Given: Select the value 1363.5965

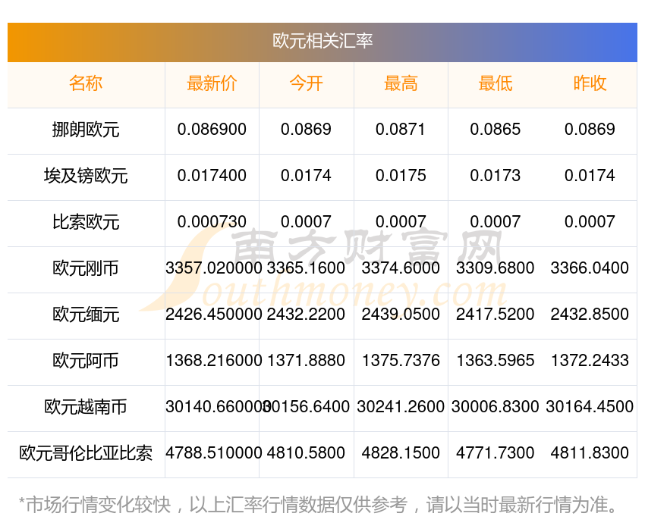Looking at the screenshot, I should (x=496, y=361).
